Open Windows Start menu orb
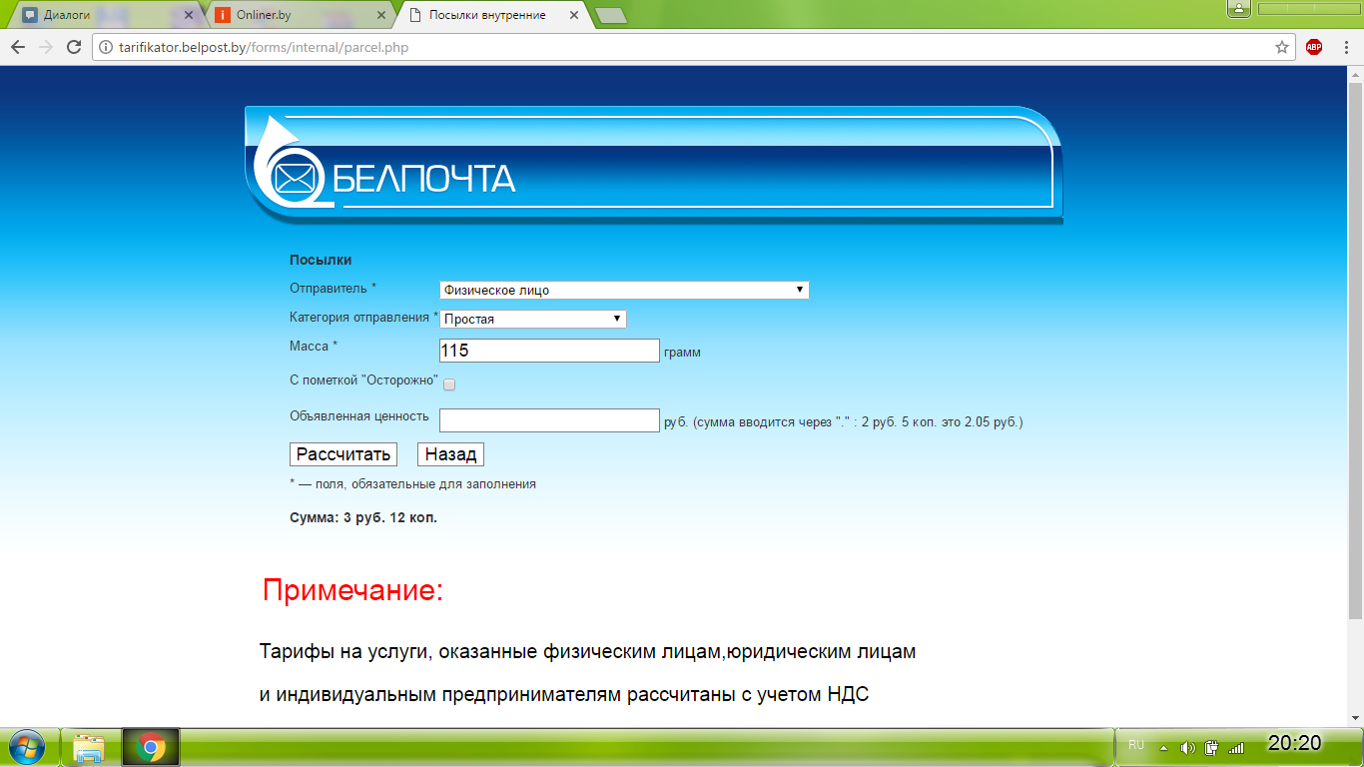 27,747
